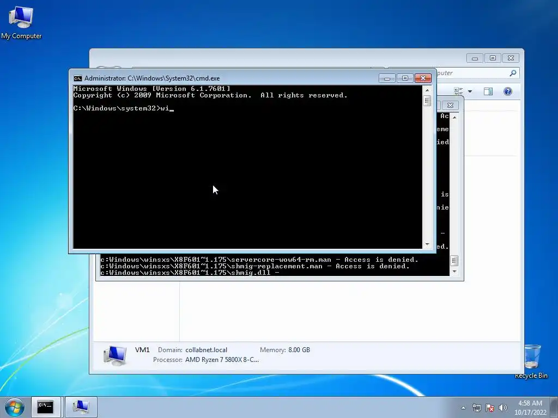Viewport: 558px width, 418px height.
Task: Maximize the Administrator cmd.exe window
Action: click(x=405, y=78)
